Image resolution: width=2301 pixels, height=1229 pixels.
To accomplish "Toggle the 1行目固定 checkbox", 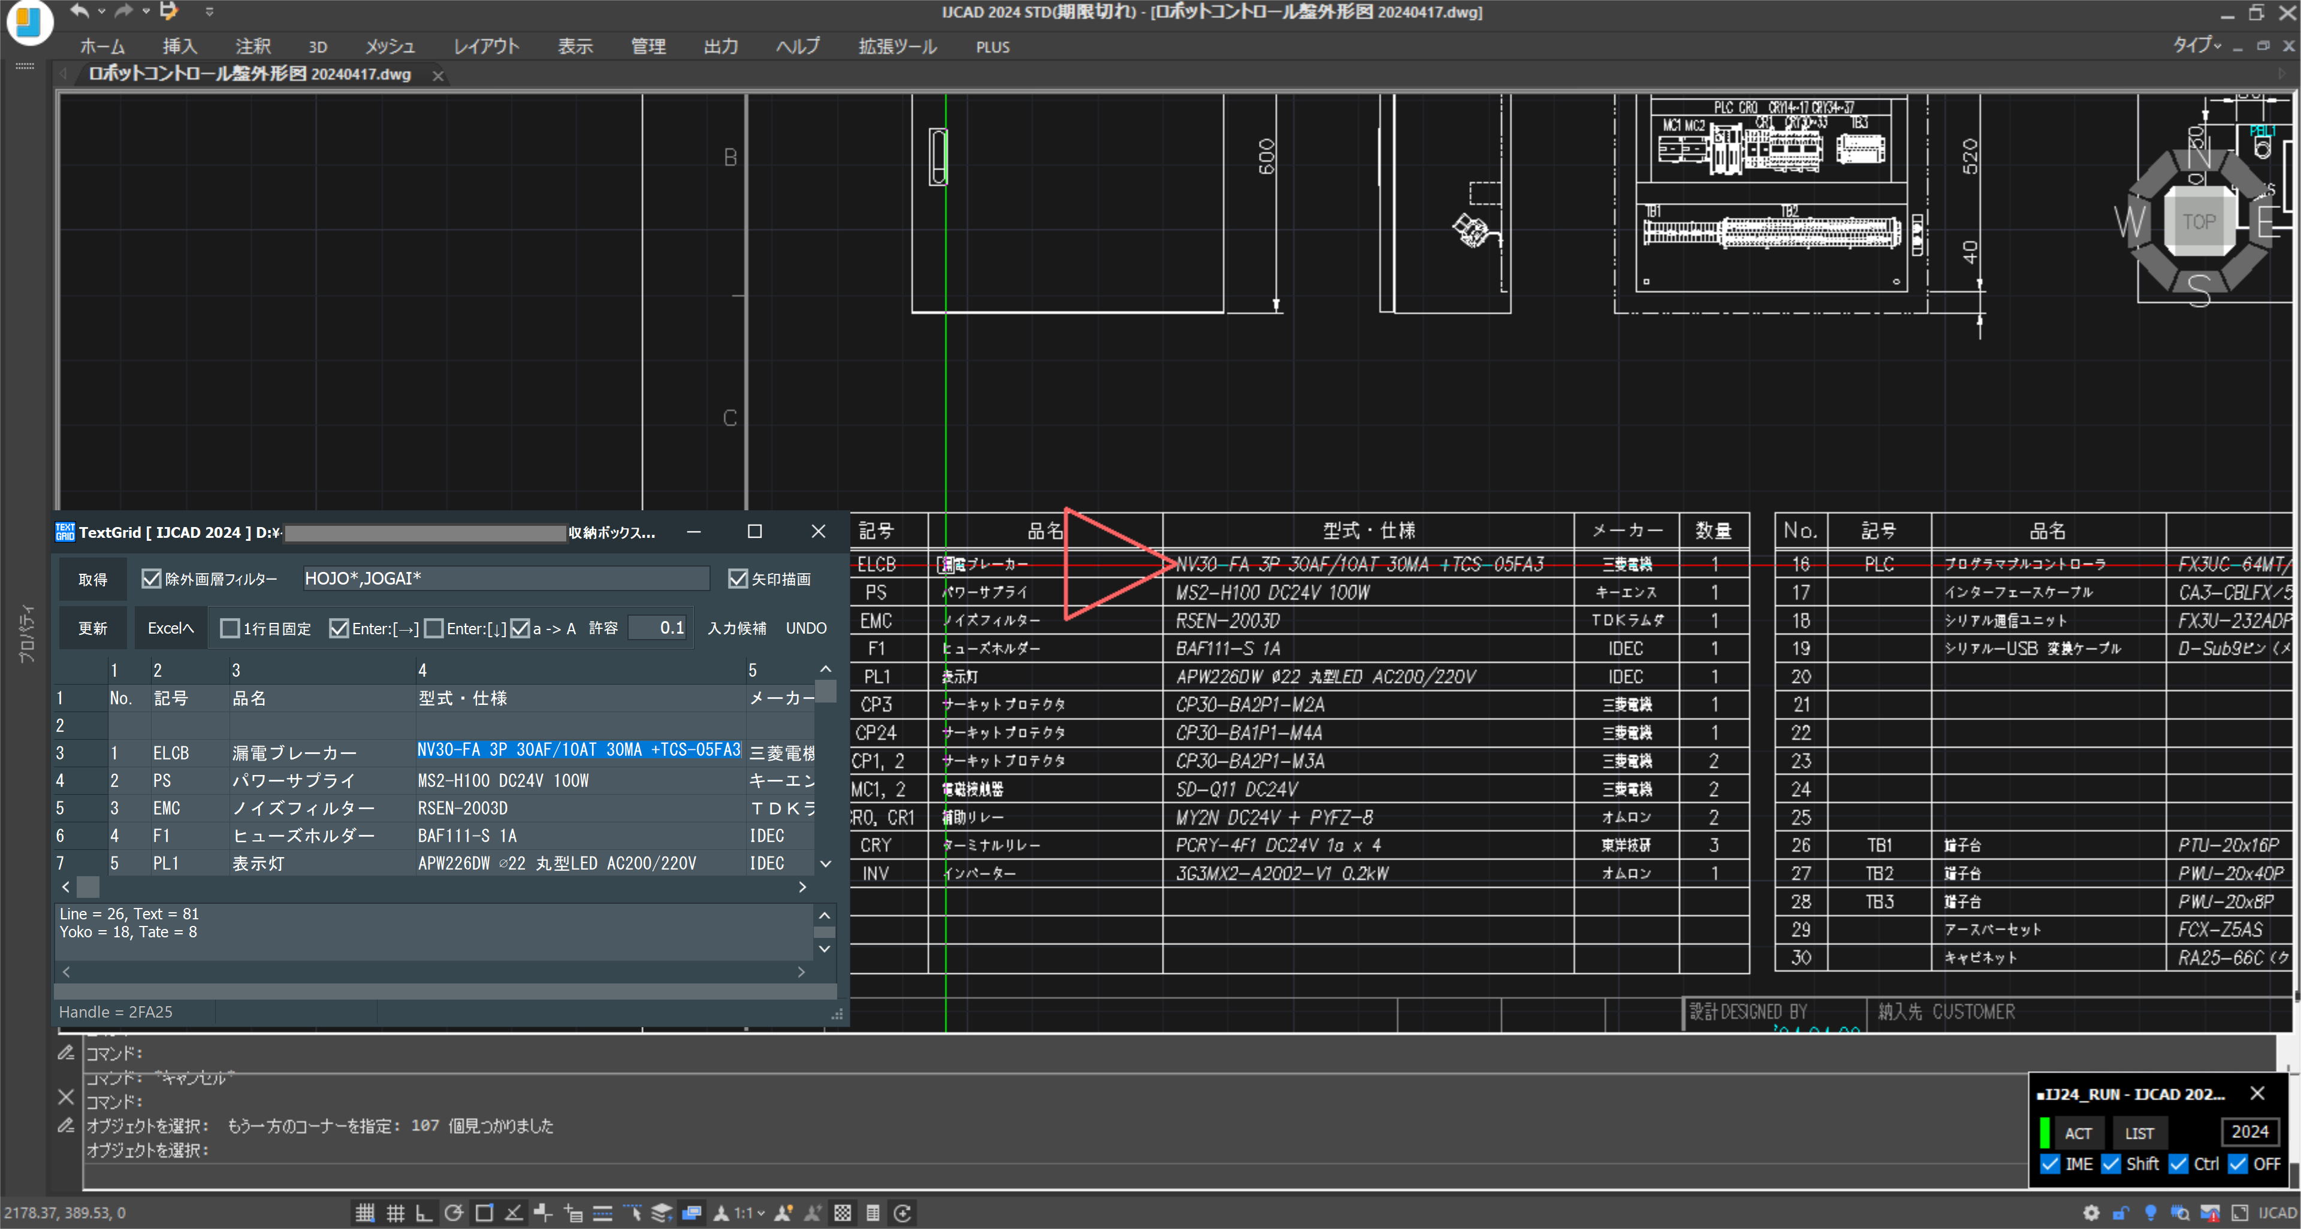I will [230, 628].
